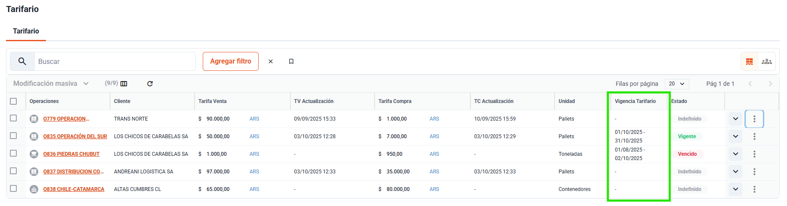
Task: Open three-dot menu for ALTAS CUMBRES row
Action: pos(754,189)
